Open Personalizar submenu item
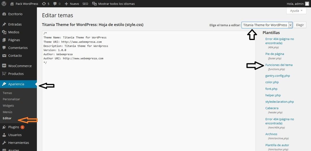The image size is (311, 151). point(11,99)
